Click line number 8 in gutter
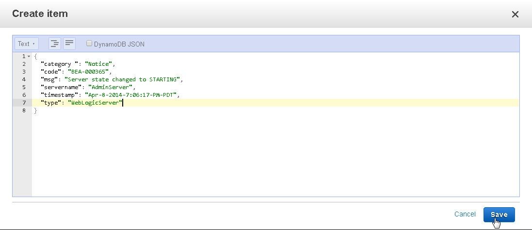The height and width of the screenshot is (230, 532). (24, 110)
